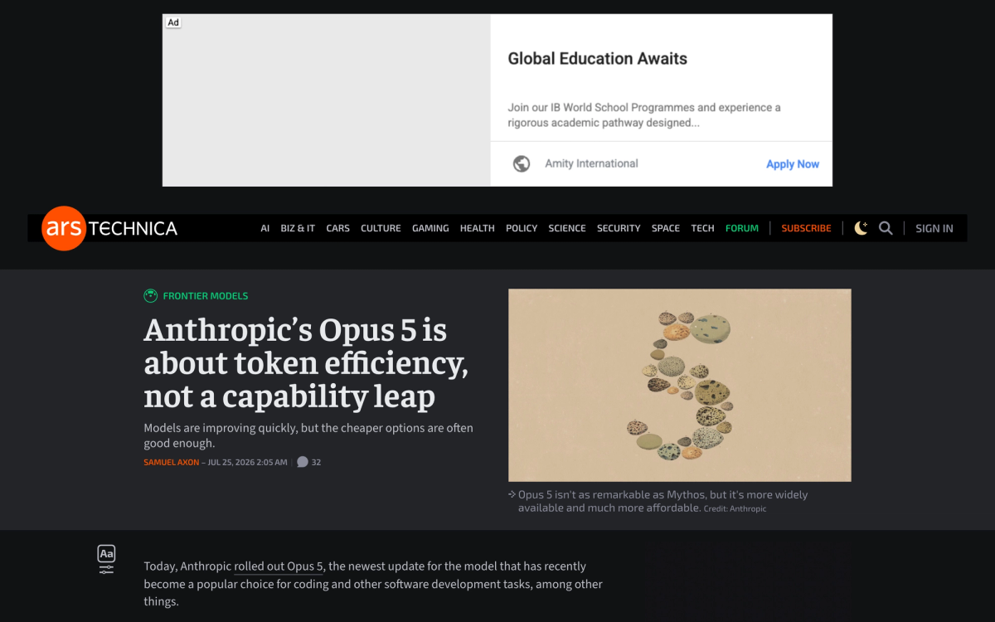
Task: Open the search magnifier icon
Action: pos(886,228)
